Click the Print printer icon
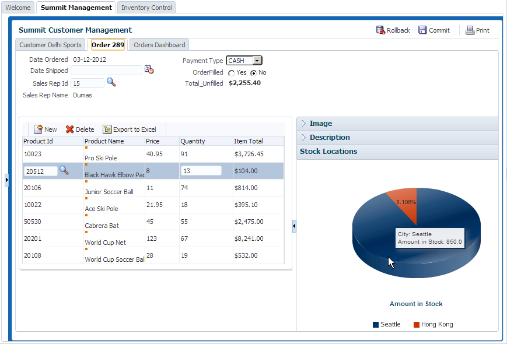507x344 pixels. [x=470, y=30]
